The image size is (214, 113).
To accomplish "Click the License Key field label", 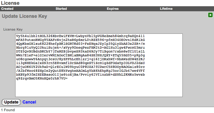I will [13, 29].
